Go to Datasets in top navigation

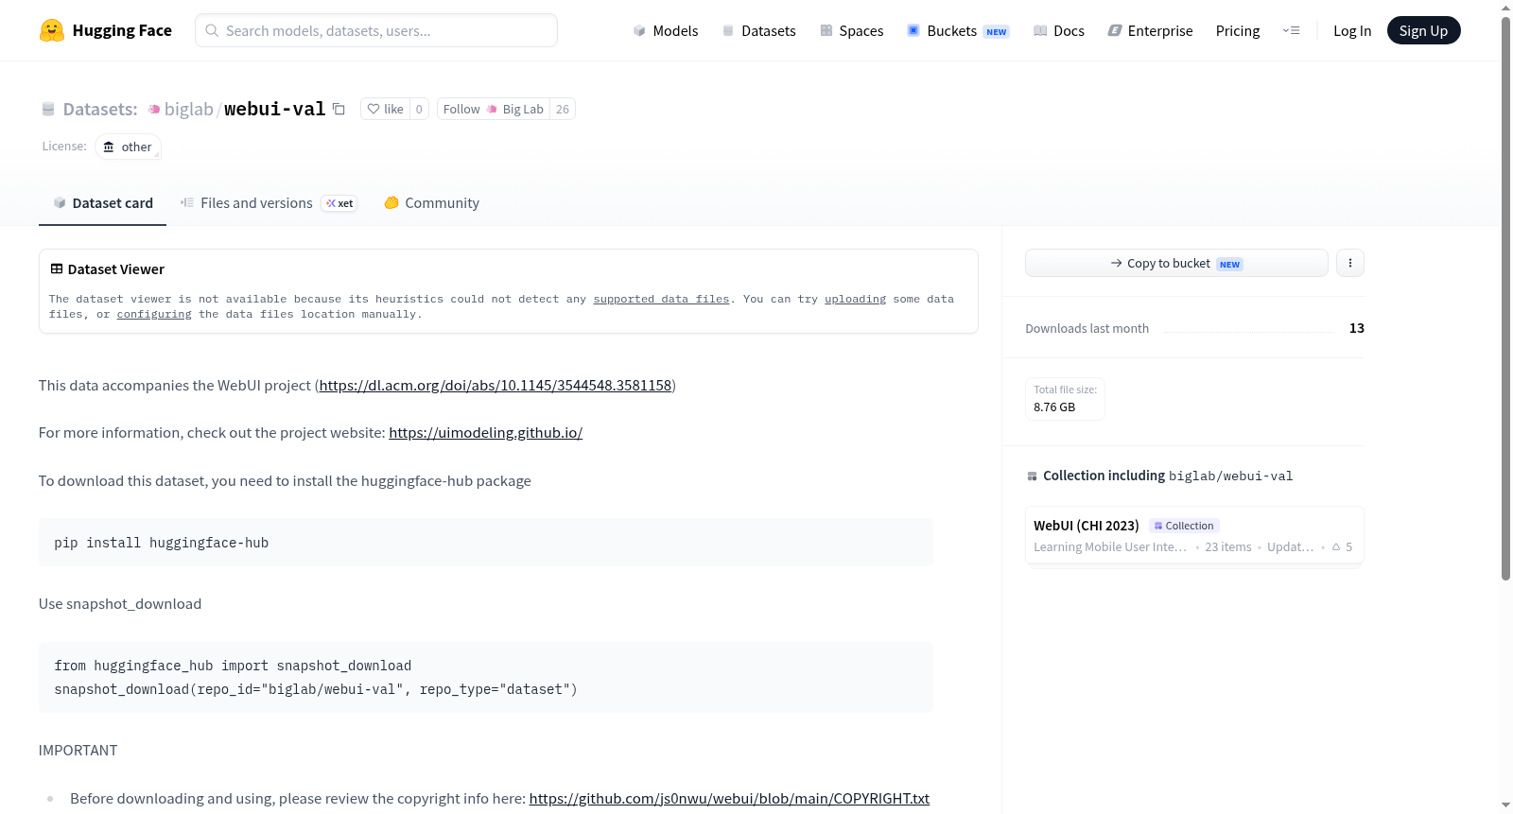click(759, 30)
